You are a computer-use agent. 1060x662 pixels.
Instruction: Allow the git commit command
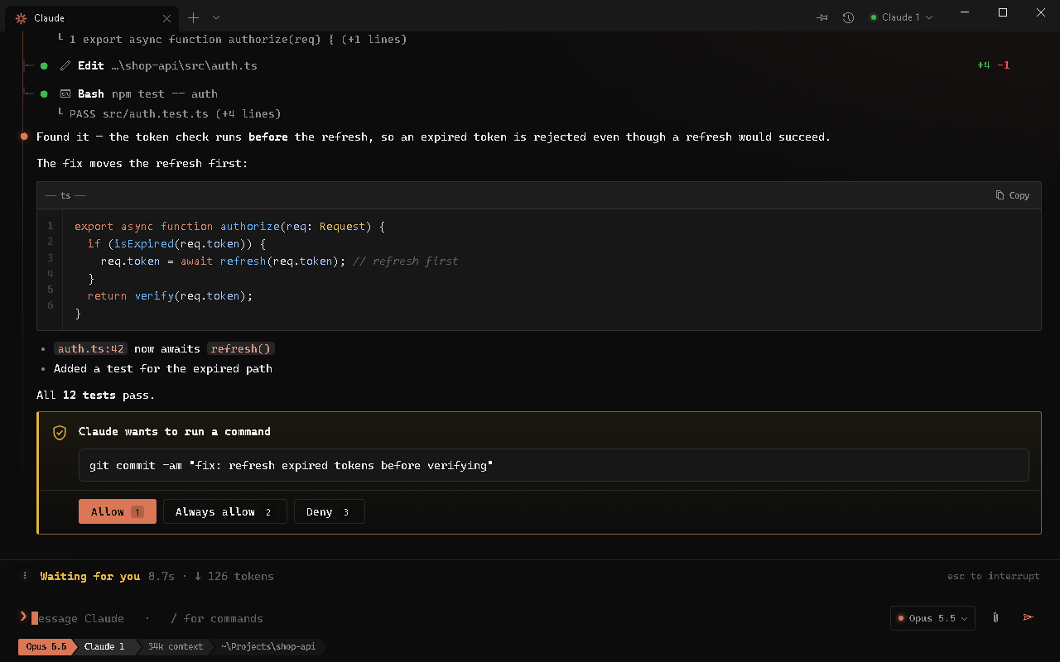point(118,511)
